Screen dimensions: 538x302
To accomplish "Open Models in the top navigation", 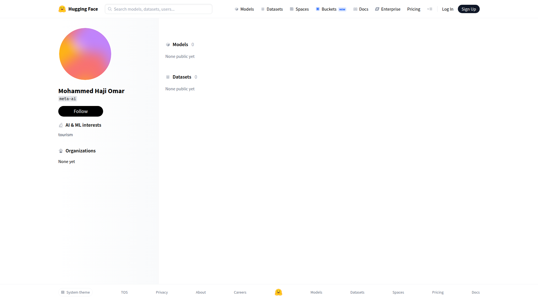I will (x=244, y=9).
